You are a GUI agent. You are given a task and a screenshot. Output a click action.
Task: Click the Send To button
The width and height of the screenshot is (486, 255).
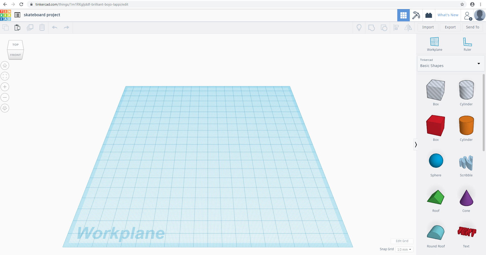(472, 27)
